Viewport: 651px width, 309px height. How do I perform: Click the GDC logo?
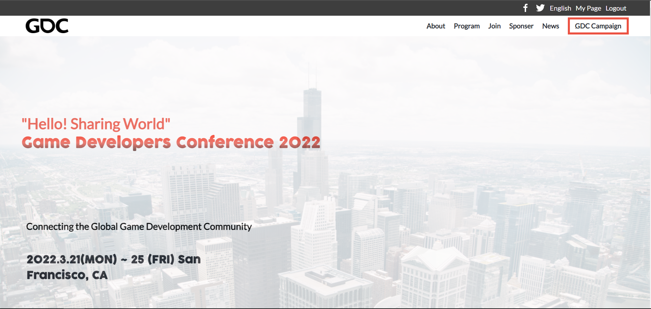47,26
